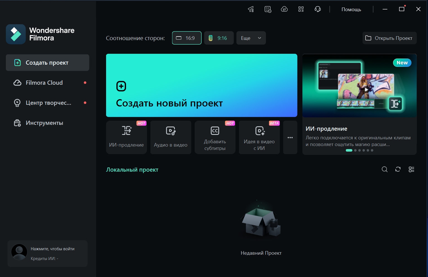428x277 pixels.
Task: Open the Добавить субтитры tool
Action: coord(215,137)
